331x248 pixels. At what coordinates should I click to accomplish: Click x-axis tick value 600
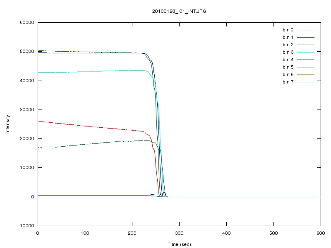(321, 233)
